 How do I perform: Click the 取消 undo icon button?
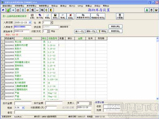coord(63,16)
